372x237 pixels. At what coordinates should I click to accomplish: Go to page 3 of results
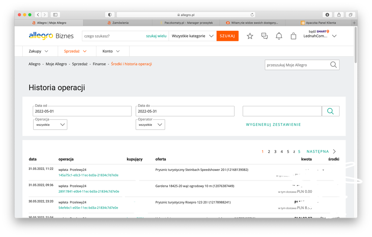click(275, 152)
